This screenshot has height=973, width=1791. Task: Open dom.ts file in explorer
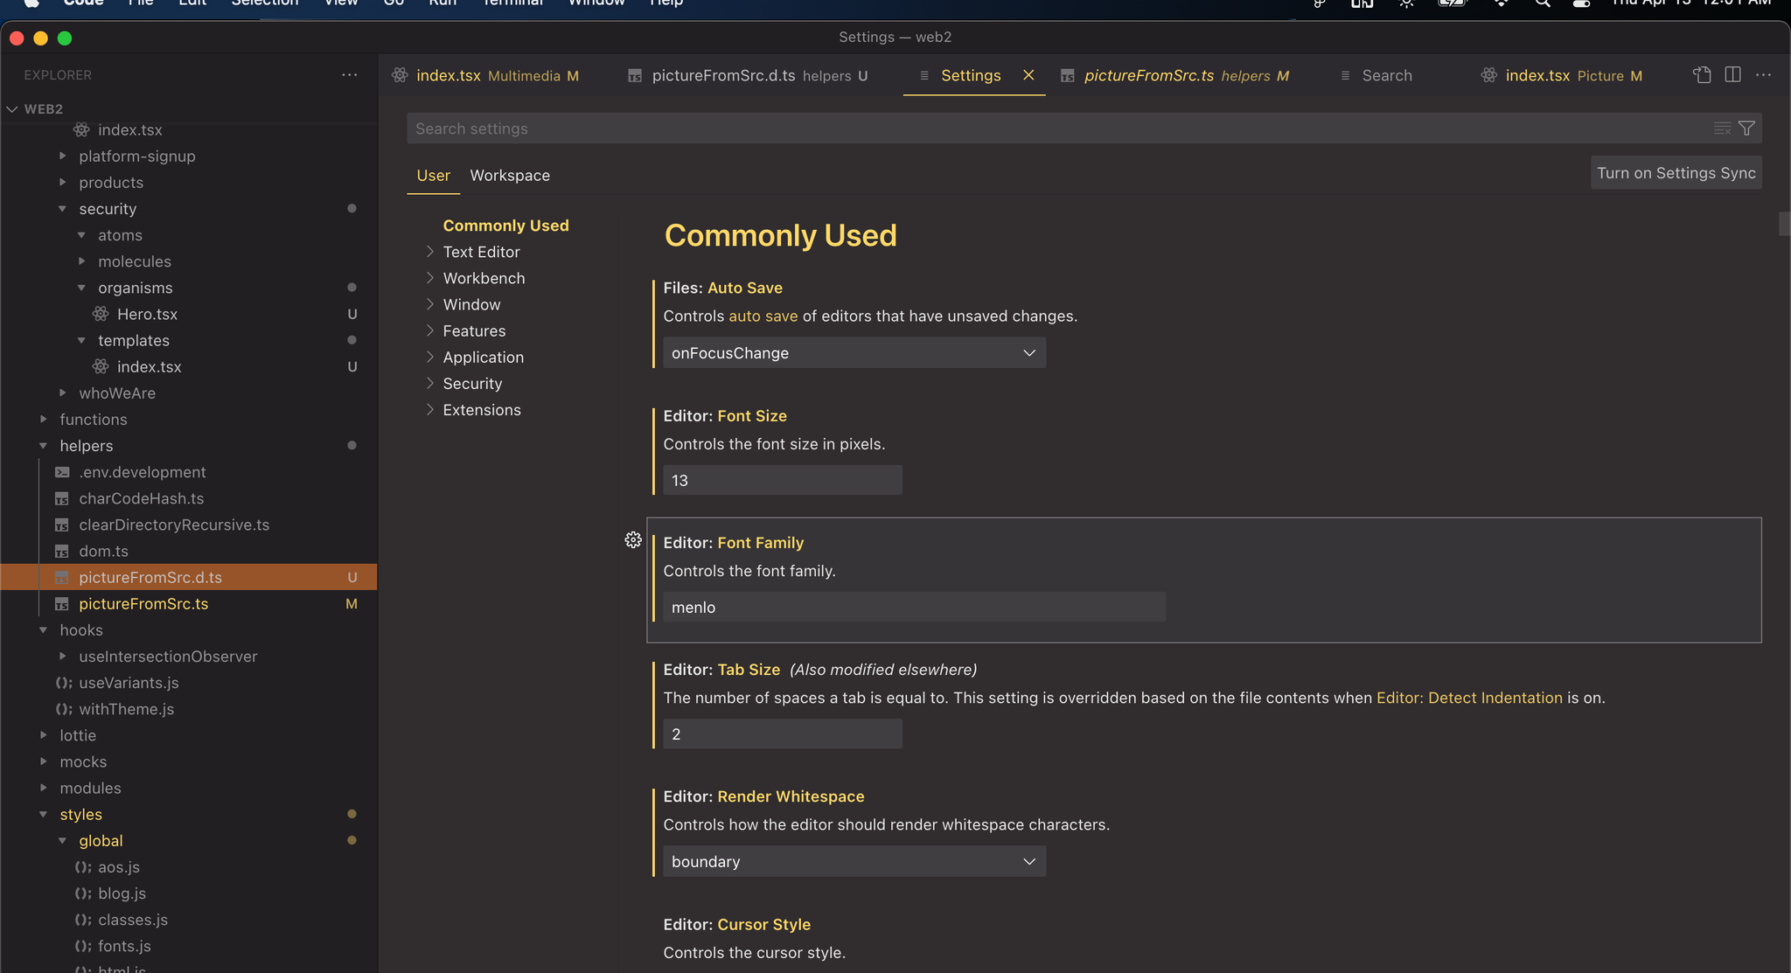click(103, 552)
